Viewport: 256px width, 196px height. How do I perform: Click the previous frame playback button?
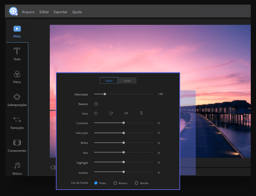pyautogui.click(x=53, y=167)
